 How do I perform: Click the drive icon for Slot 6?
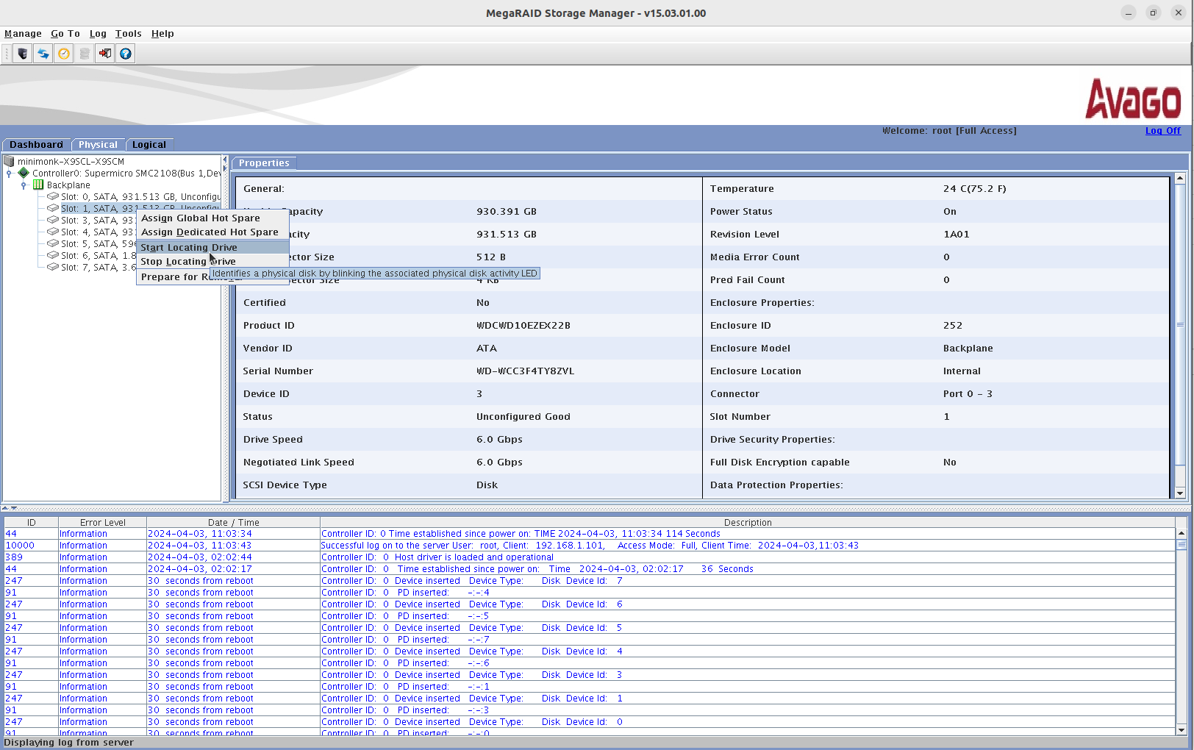click(x=53, y=255)
